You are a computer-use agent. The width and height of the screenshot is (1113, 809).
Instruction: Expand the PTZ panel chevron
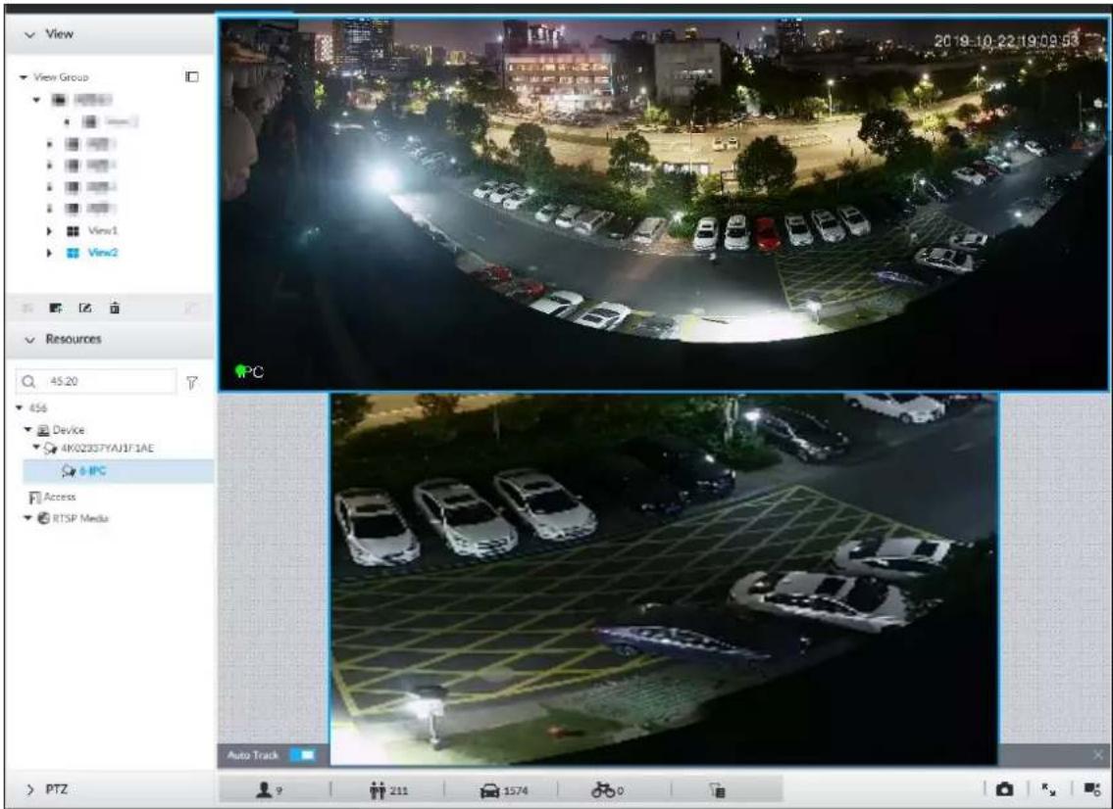29,789
